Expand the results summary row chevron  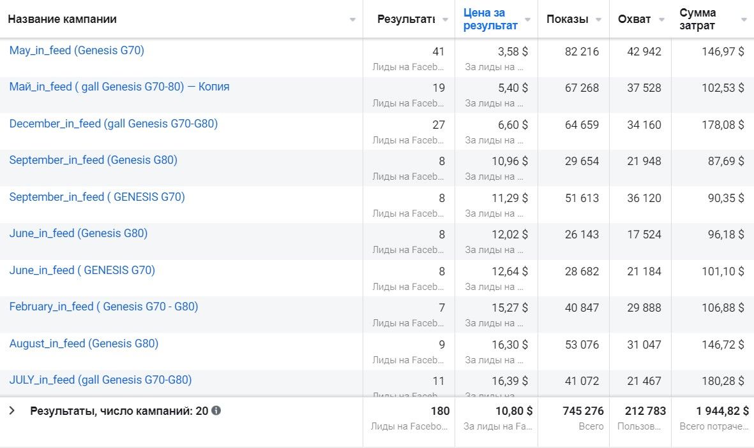pos(11,411)
